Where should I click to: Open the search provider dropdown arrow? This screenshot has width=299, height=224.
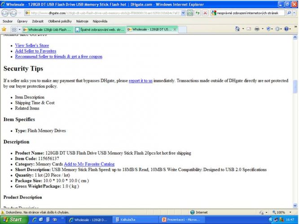click(294, 13)
